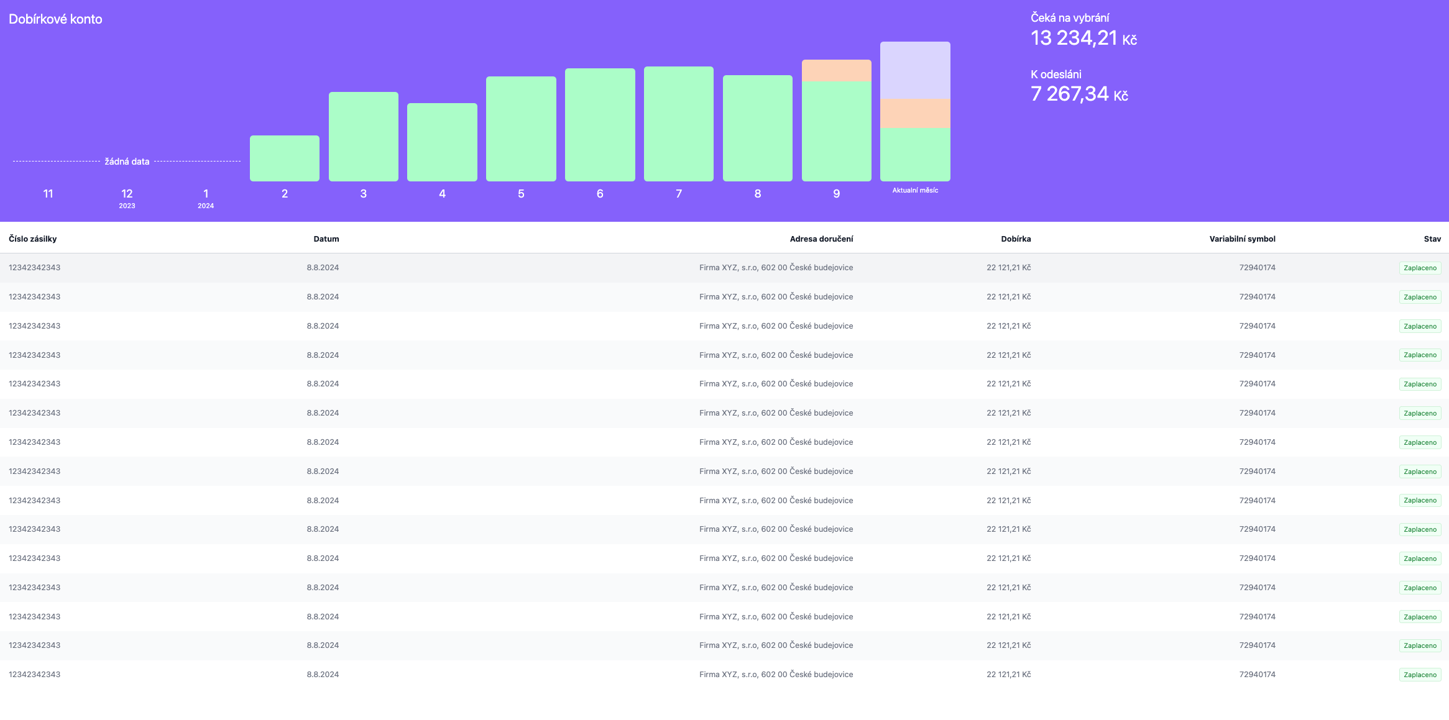Sort by the Adresa doručení column header
Image resolution: width=1449 pixels, height=720 pixels.
coord(821,239)
